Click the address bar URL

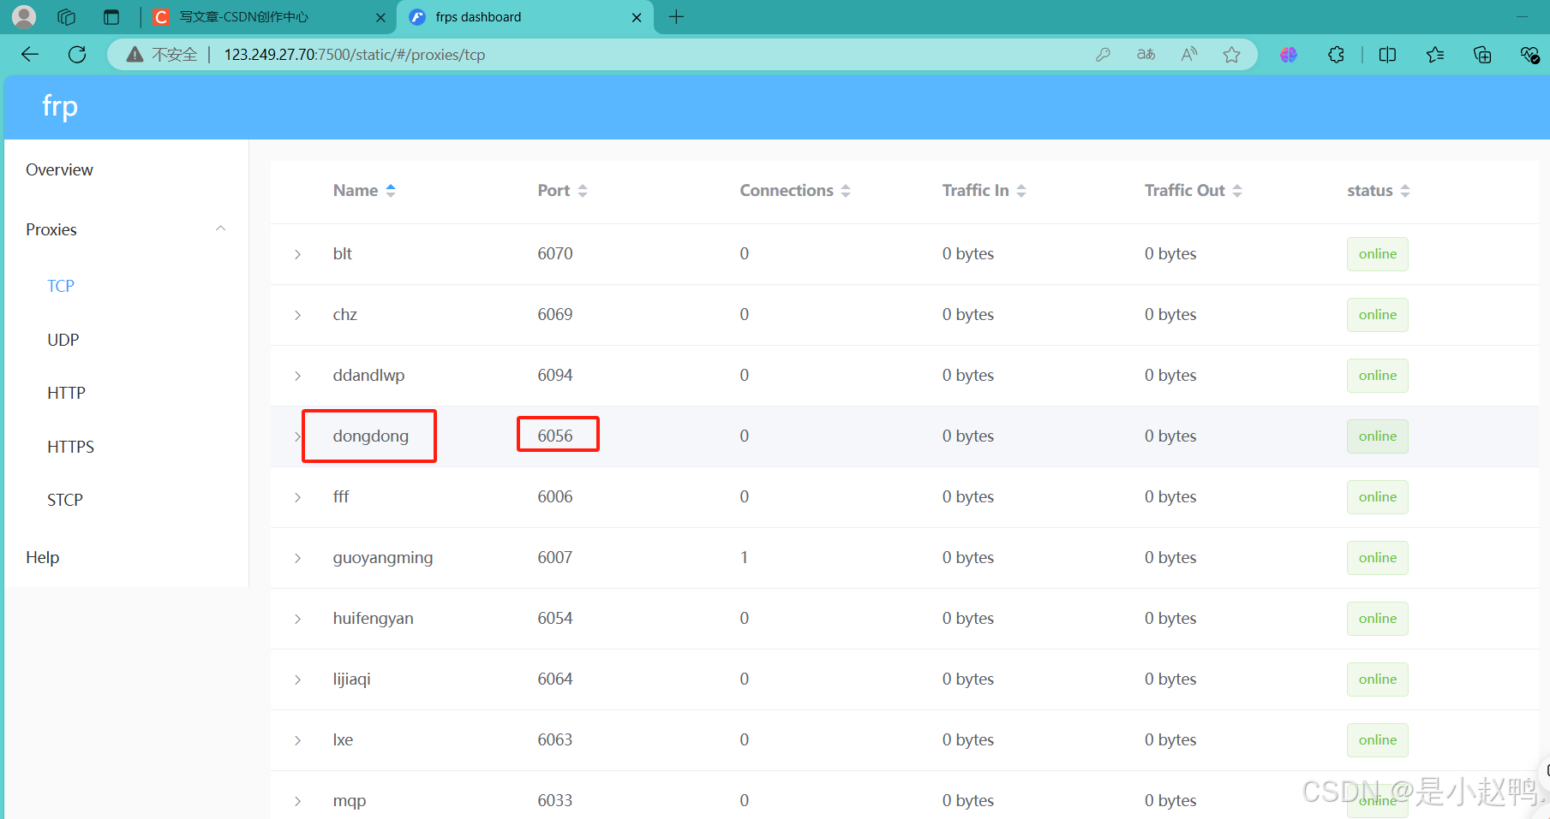355,55
